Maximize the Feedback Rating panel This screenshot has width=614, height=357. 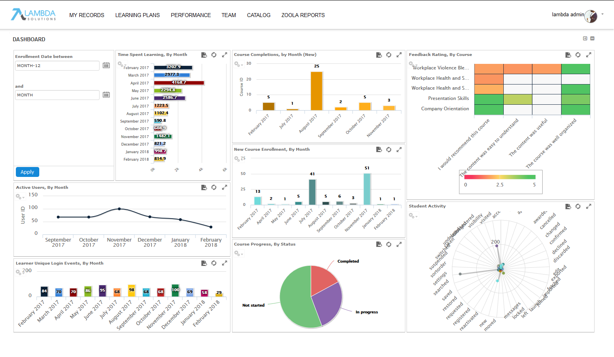[589, 55]
